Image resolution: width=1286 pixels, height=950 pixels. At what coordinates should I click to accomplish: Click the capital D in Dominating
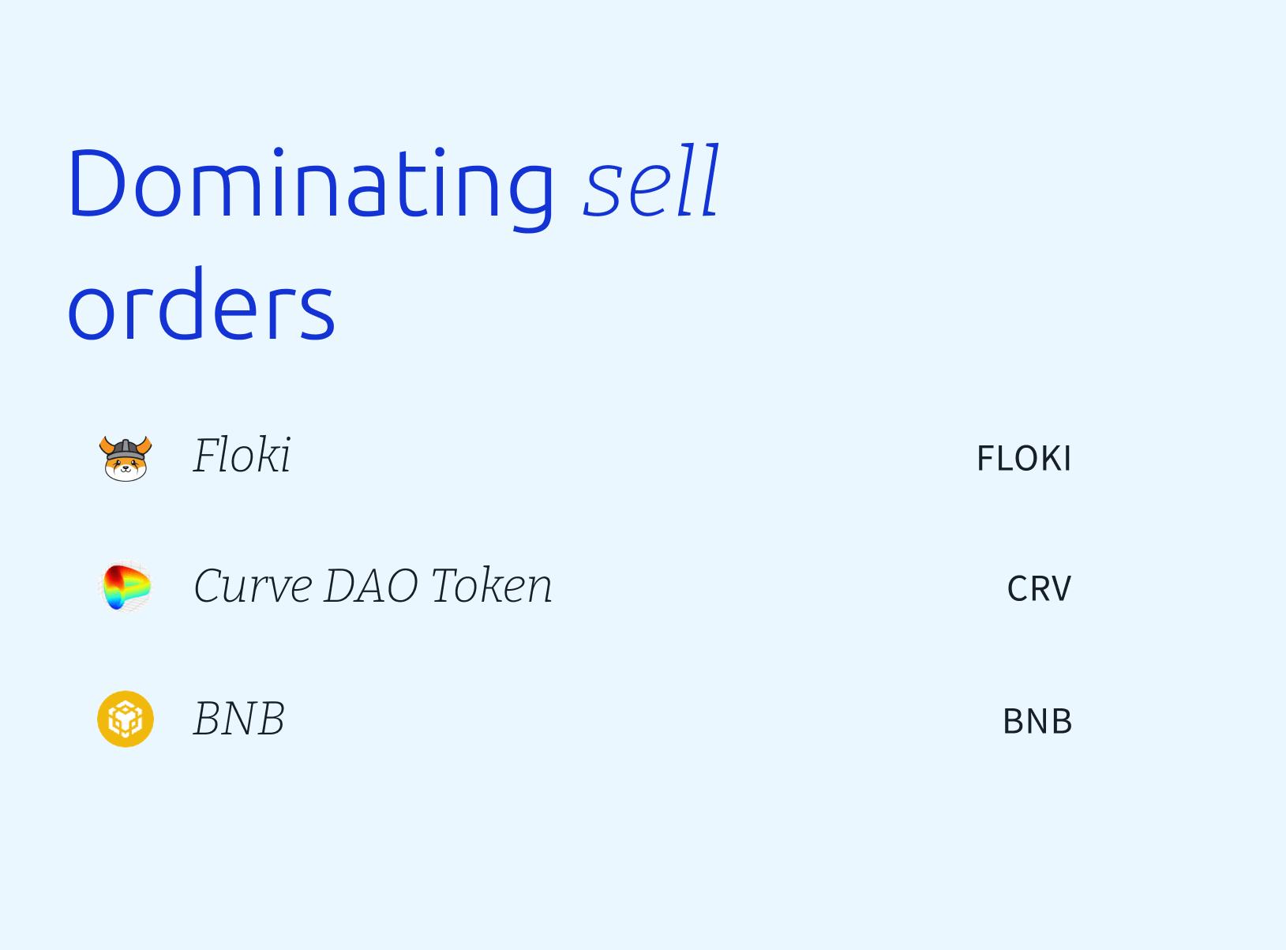[x=96, y=182]
